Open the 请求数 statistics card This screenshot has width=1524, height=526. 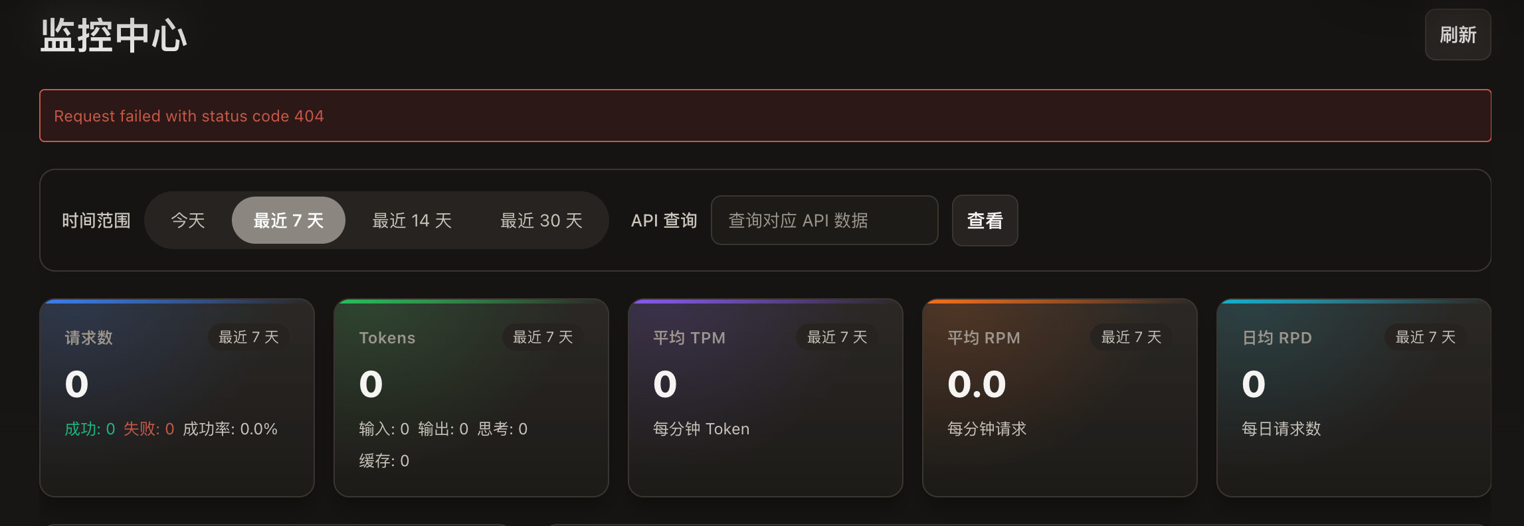pyautogui.click(x=177, y=398)
